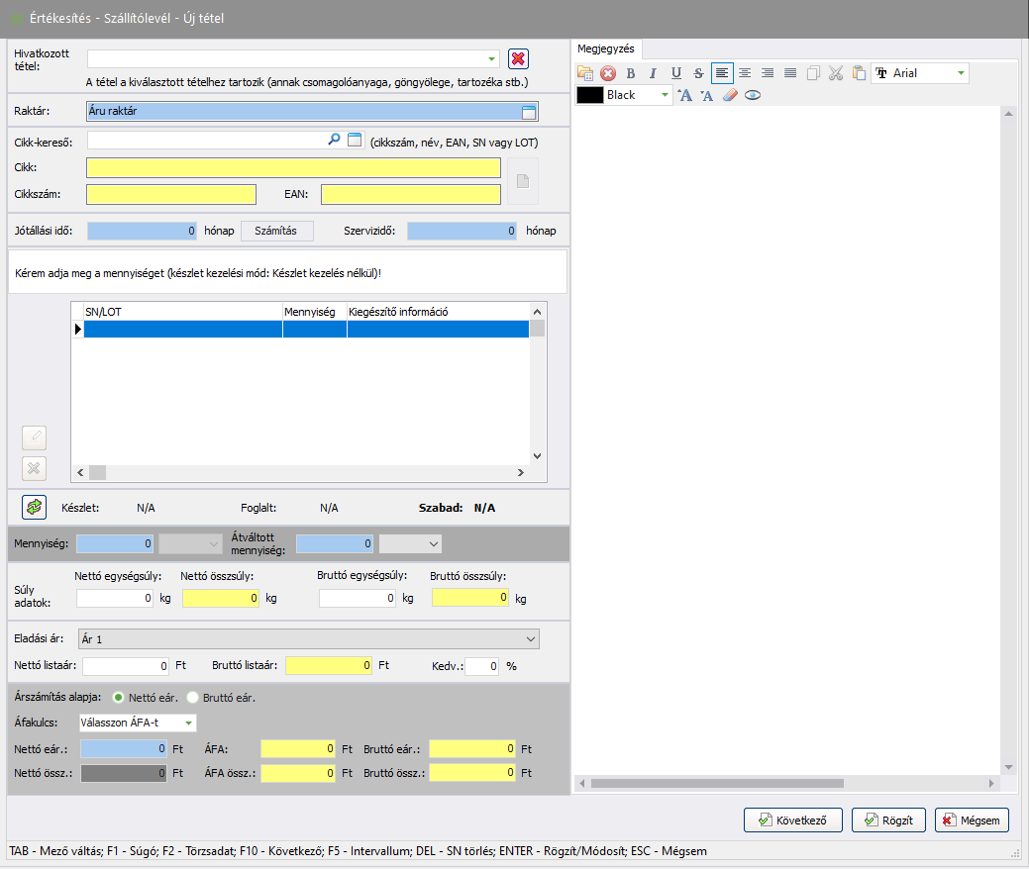Clear referenced item with red X icon
Viewport: 1029px width, 869px height.
coord(518,58)
